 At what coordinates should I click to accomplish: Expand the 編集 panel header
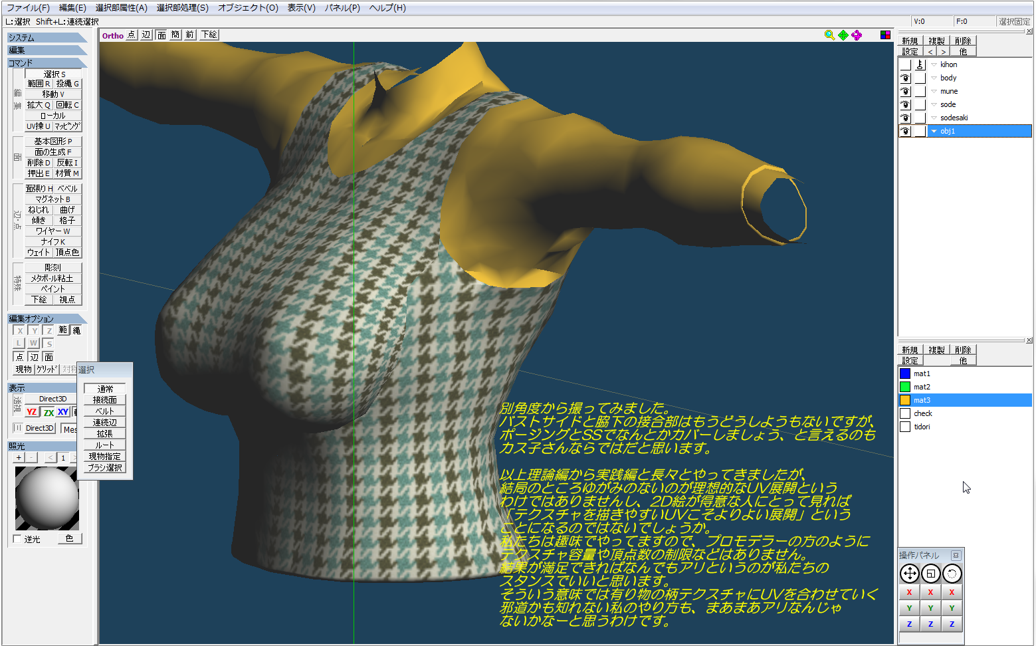[x=47, y=51]
